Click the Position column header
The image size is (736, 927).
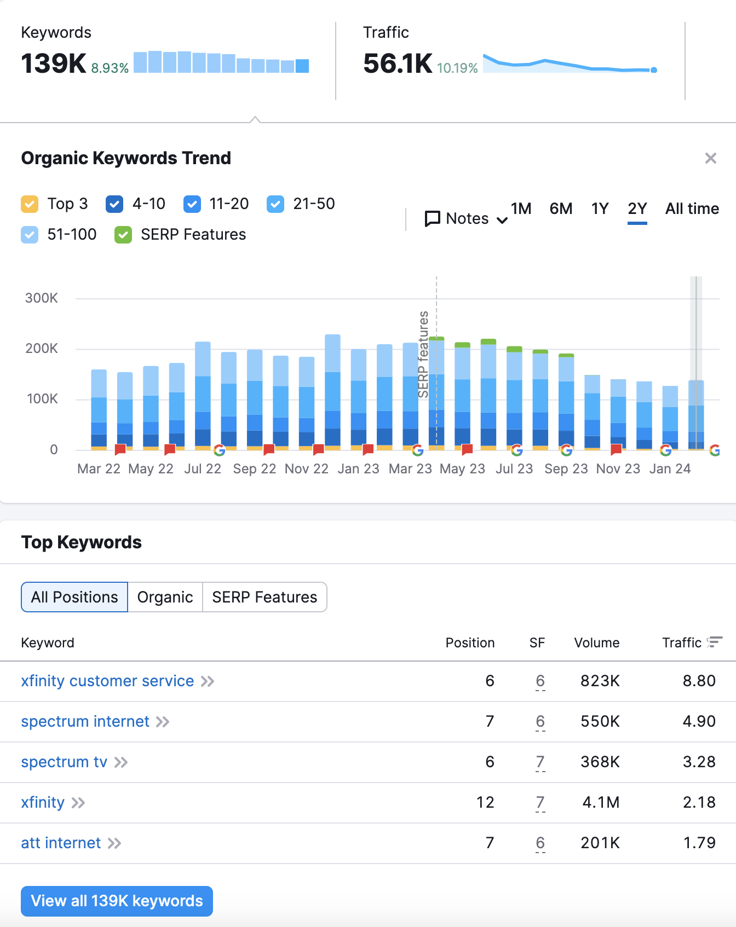470,642
